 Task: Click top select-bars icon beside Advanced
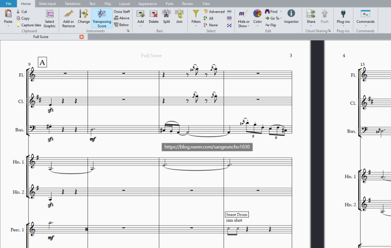(x=229, y=12)
